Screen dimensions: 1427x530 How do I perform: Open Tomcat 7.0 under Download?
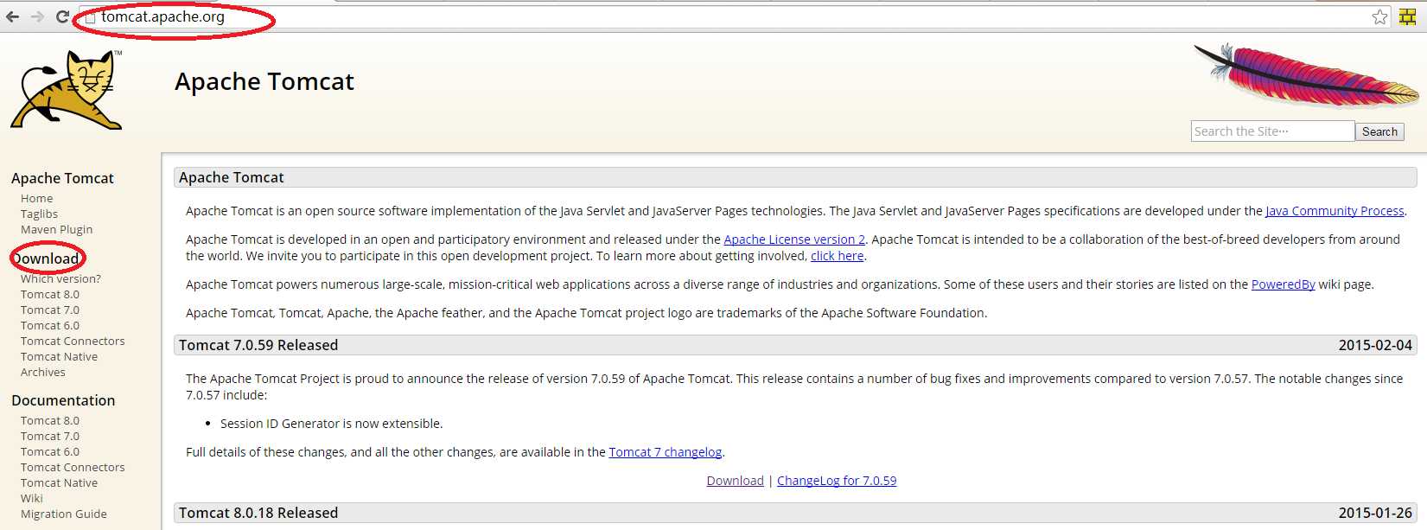(x=50, y=310)
